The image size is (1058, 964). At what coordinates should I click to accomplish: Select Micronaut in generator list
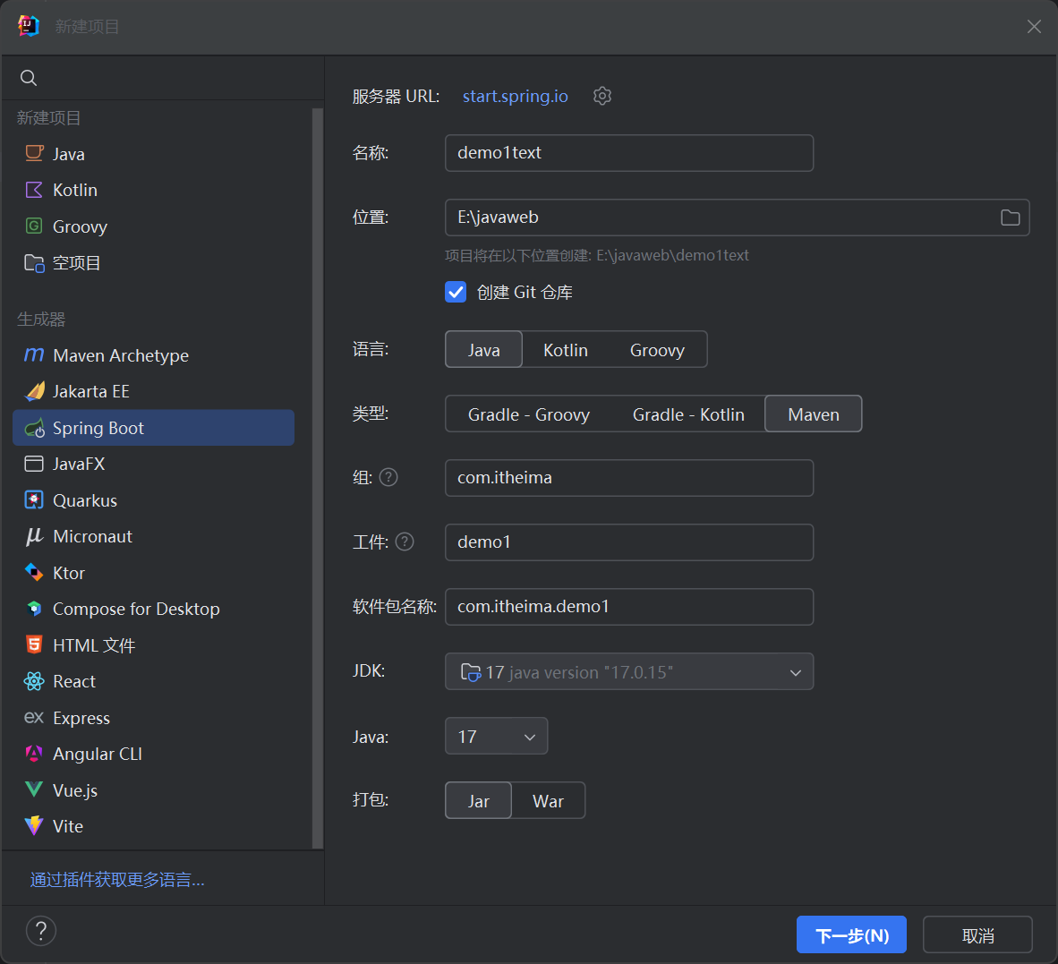(153, 536)
